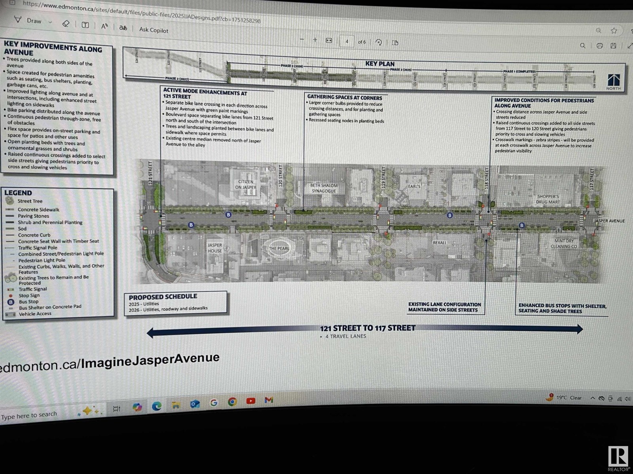This screenshot has width=633, height=474.
Task: Open YouTube from the taskbar
Action: click(250, 401)
